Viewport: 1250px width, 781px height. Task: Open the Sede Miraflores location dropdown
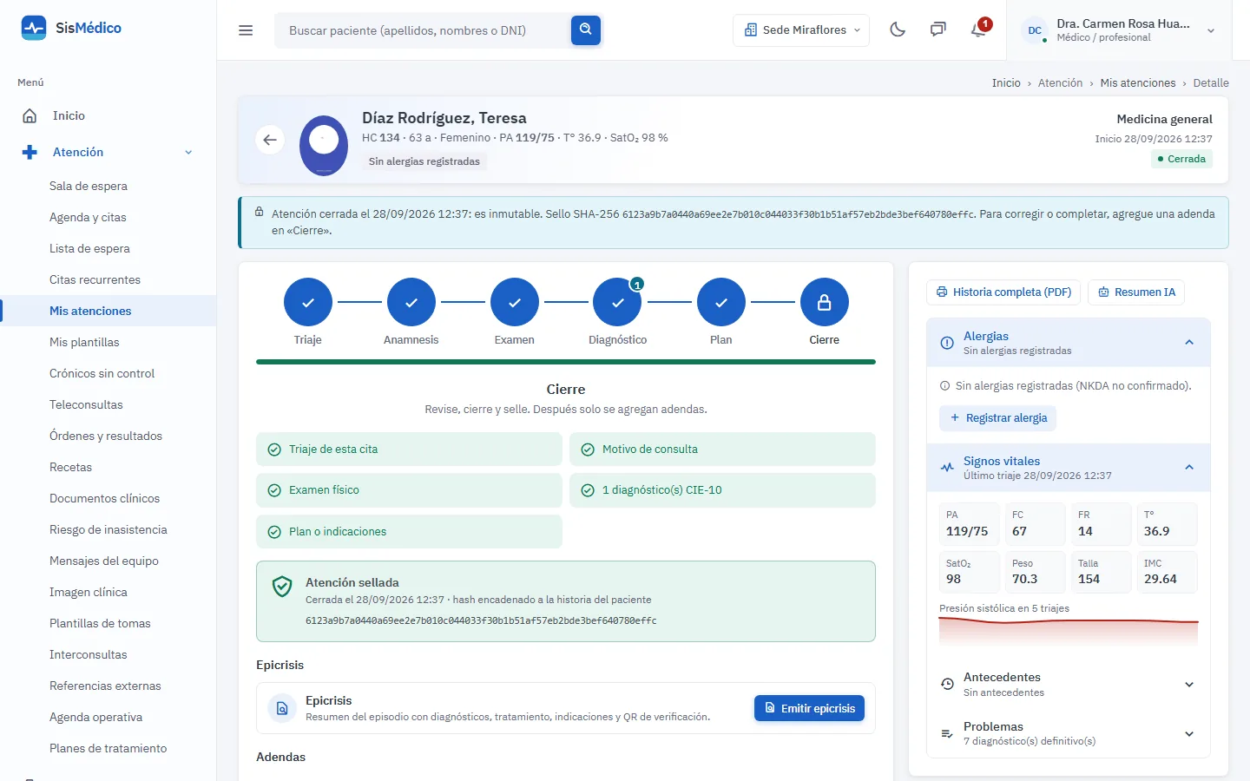tap(801, 30)
